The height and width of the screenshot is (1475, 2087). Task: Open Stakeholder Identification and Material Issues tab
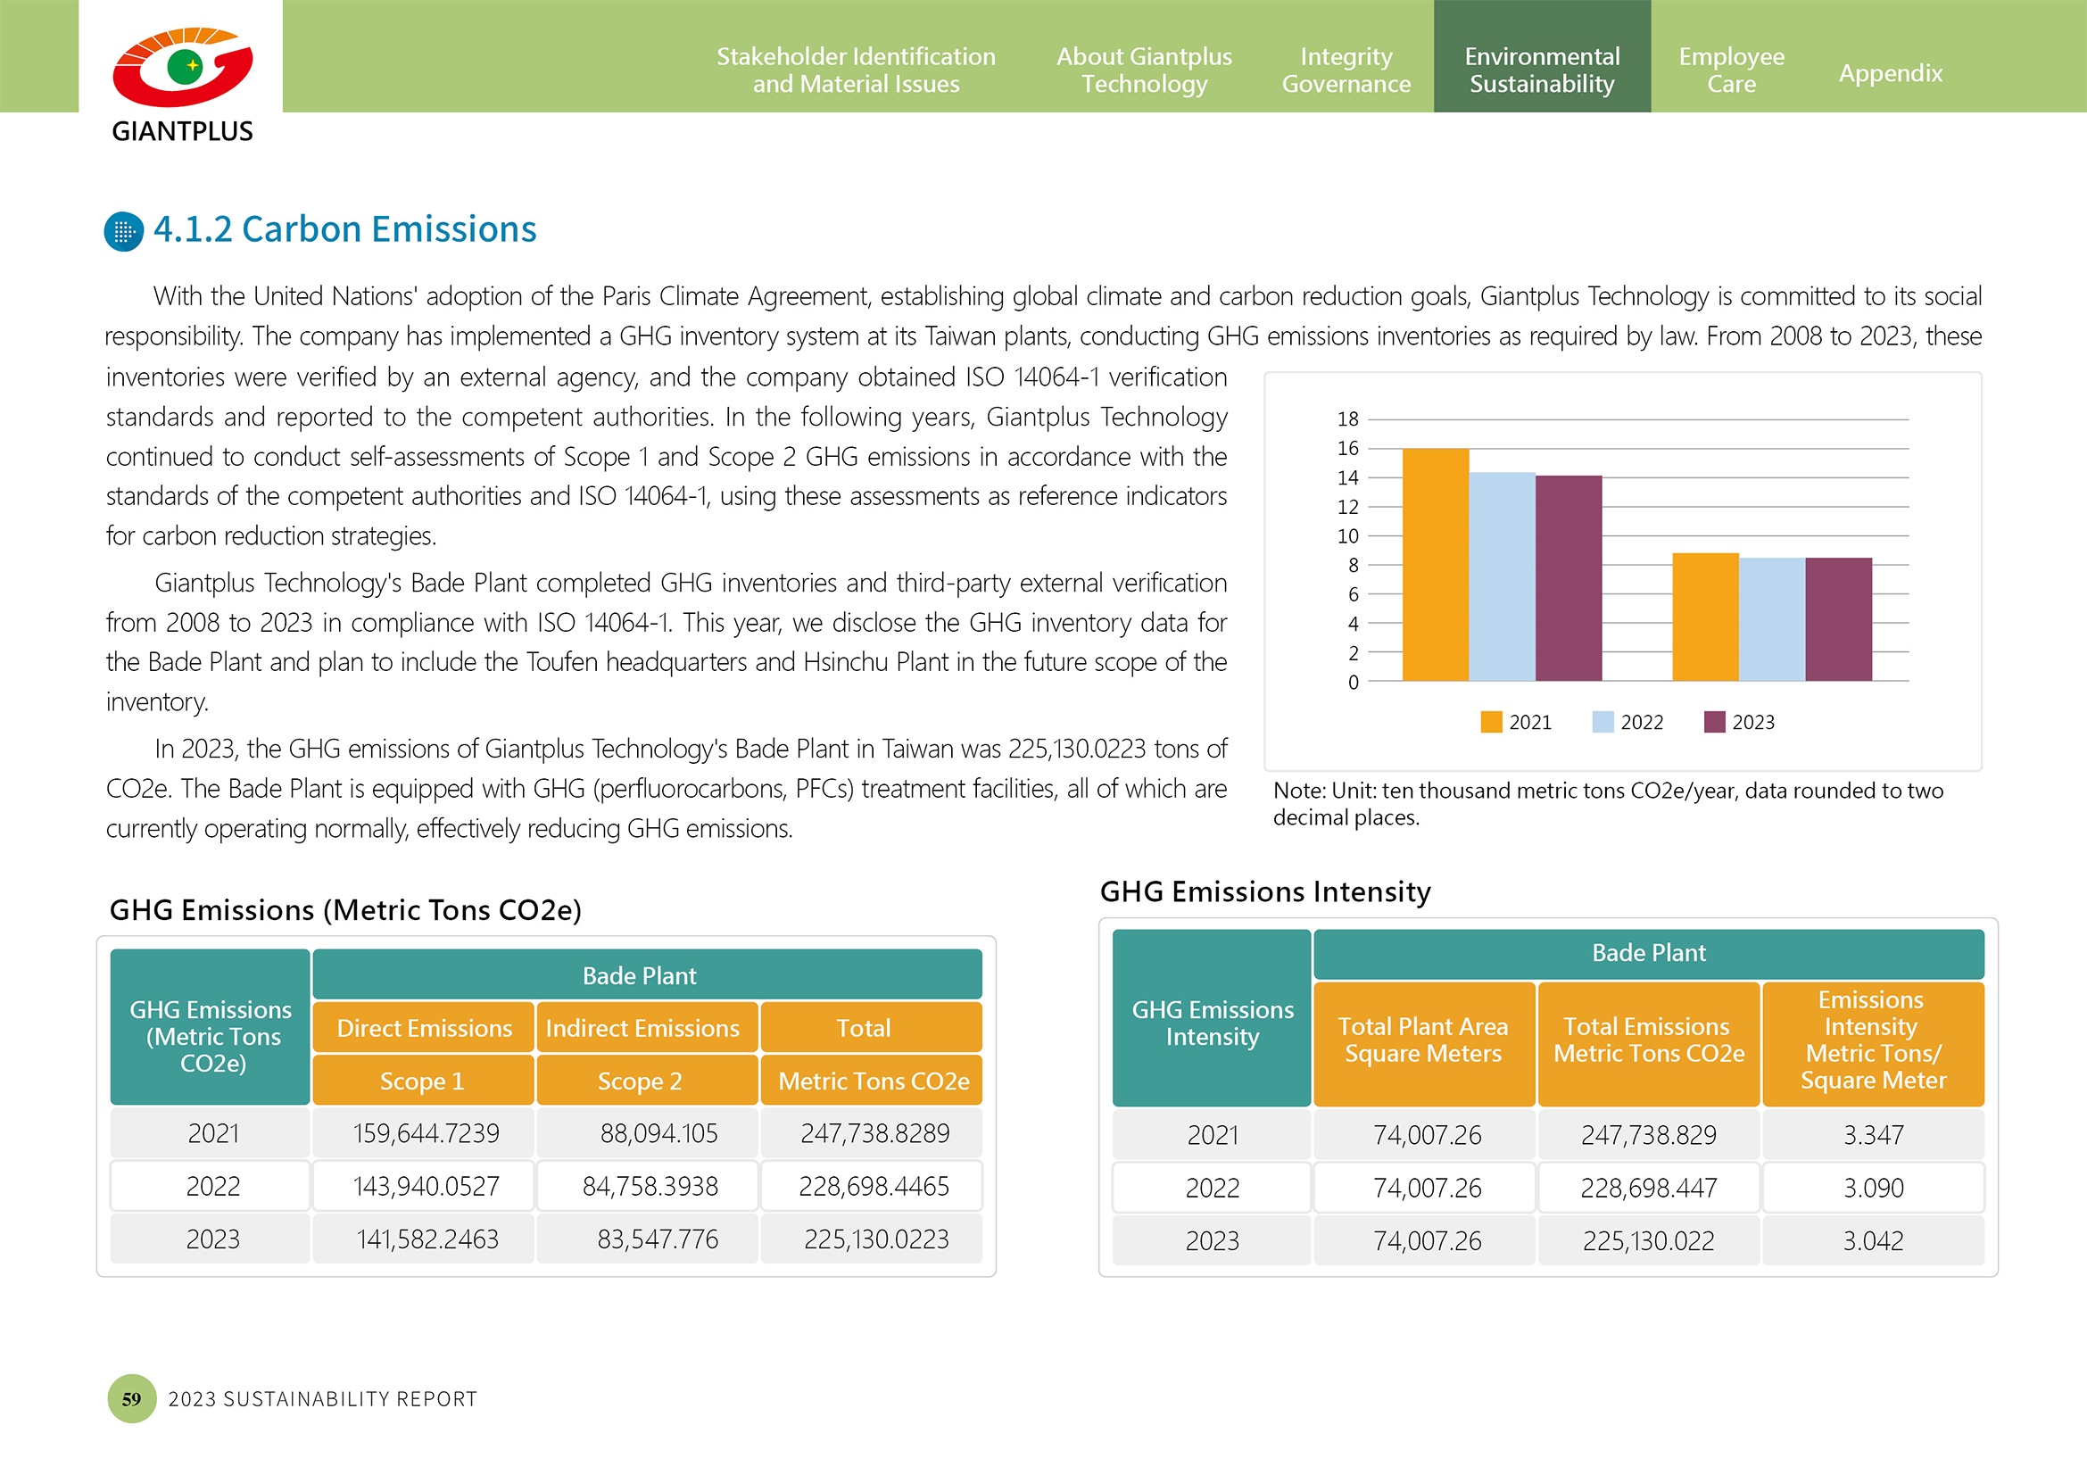click(x=856, y=70)
